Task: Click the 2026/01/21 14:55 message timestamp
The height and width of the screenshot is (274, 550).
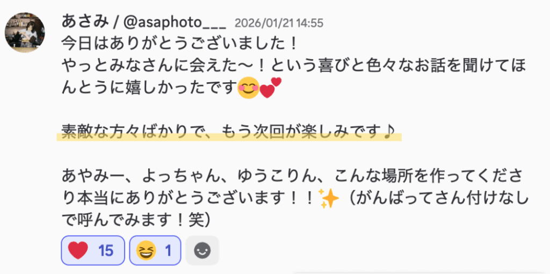Action: 278,23
